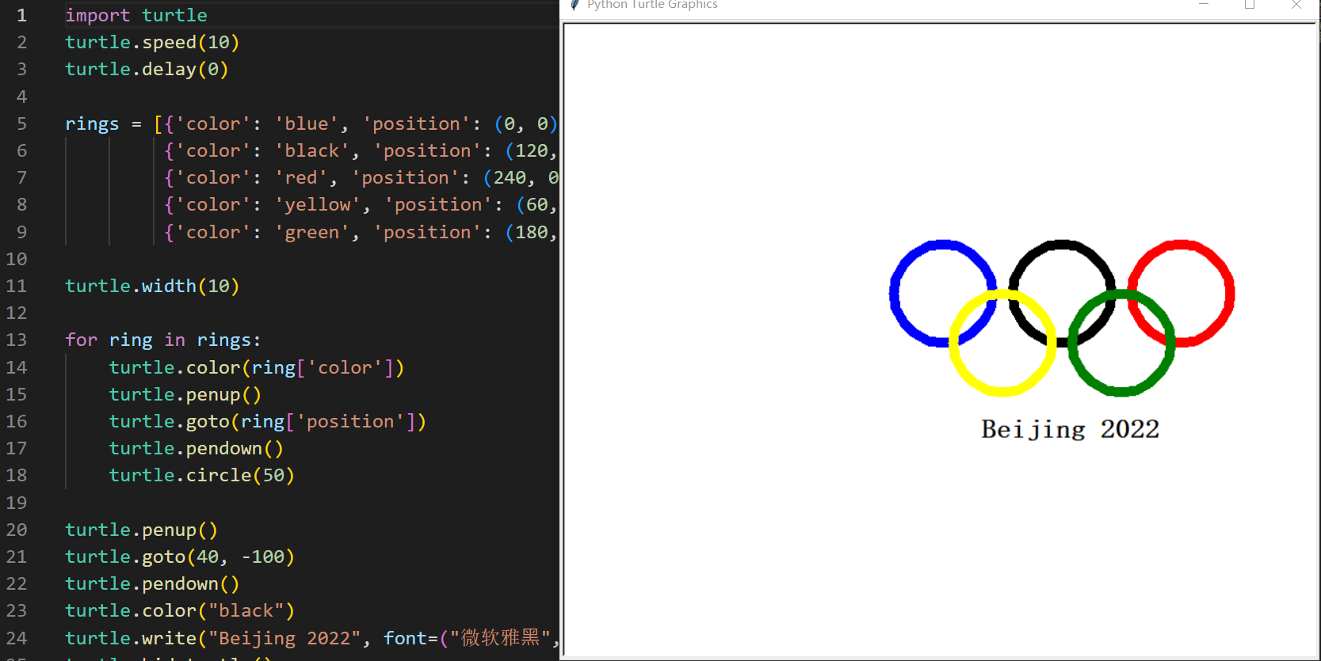Click line number 1 in the gutter
This screenshot has width=1321, height=661.
tap(21, 15)
